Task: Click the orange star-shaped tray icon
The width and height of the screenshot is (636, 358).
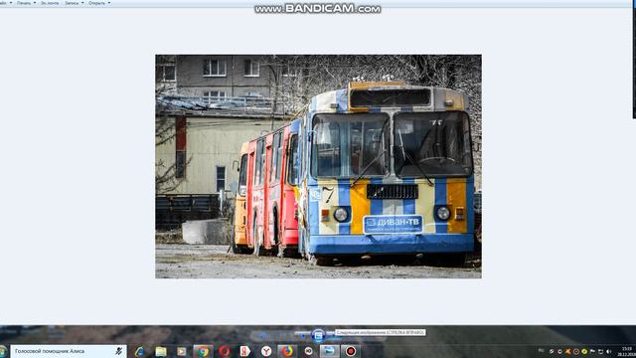Action: pyautogui.click(x=567, y=351)
